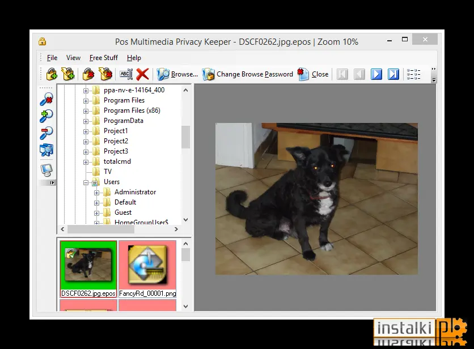Click thumbnail panel scroll up arrow

pos(185,244)
